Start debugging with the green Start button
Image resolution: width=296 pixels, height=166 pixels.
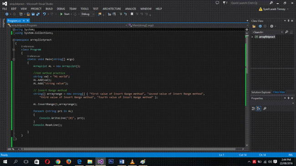(65, 14)
